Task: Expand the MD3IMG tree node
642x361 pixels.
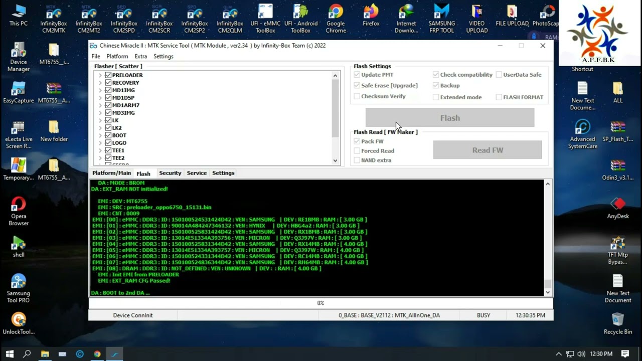Action: point(100,113)
